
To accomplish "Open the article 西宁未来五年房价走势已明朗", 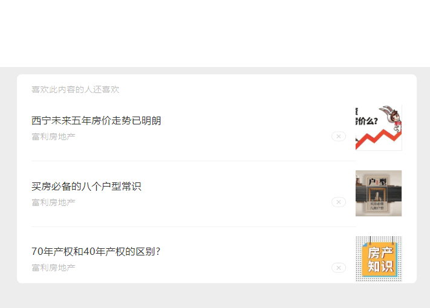I will point(96,120).
